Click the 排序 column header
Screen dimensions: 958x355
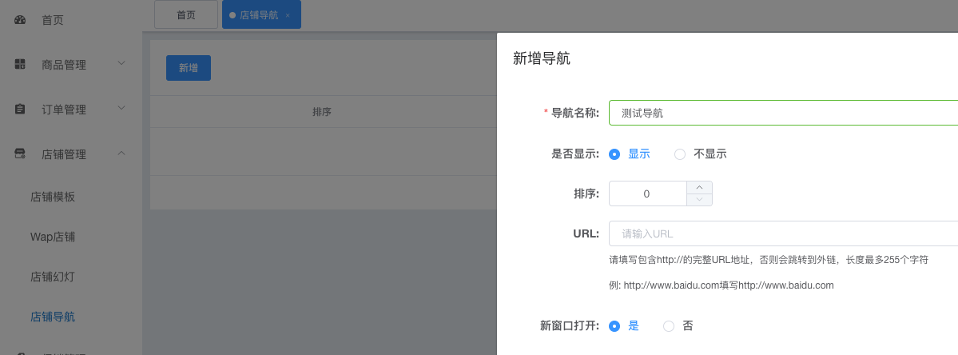click(x=322, y=112)
